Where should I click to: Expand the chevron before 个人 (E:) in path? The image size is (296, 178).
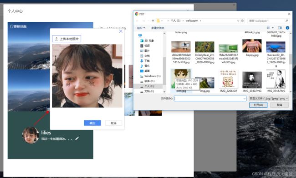(x=168, y=21)
